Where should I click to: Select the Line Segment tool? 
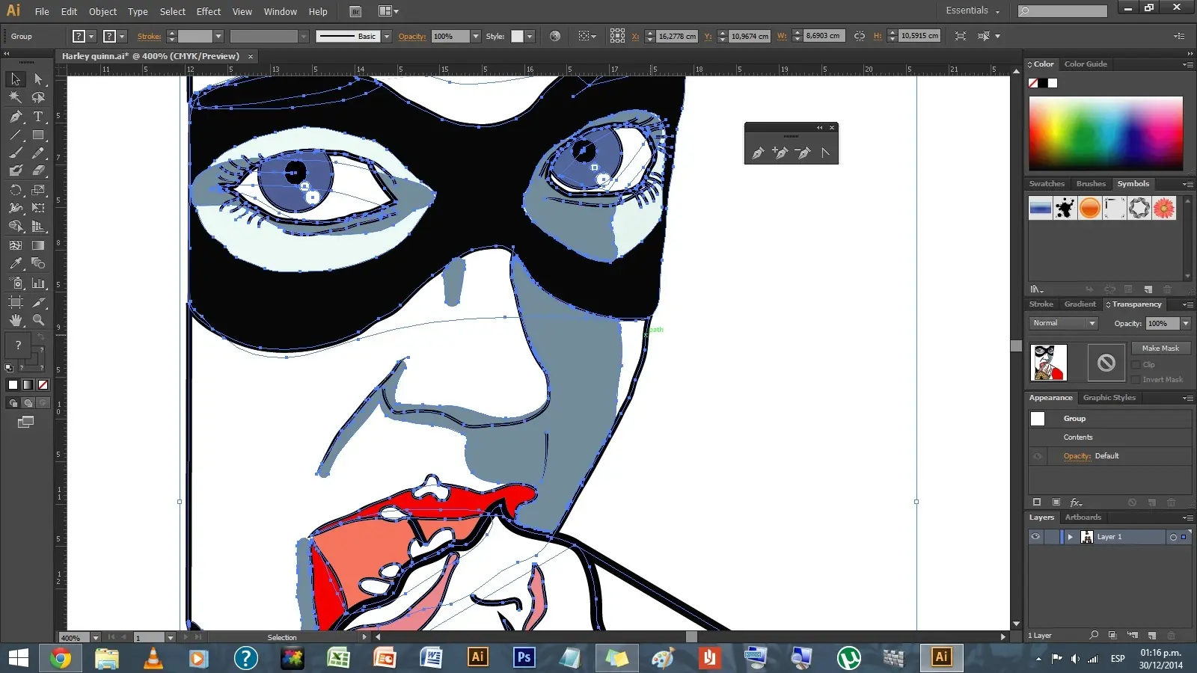(15, 135)
